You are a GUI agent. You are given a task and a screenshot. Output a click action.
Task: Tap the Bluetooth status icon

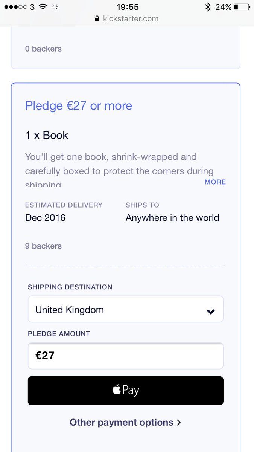[207, 7]
